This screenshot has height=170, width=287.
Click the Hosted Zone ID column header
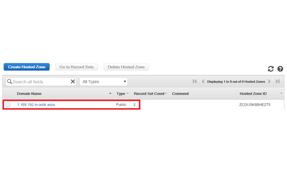click(253, 94)
